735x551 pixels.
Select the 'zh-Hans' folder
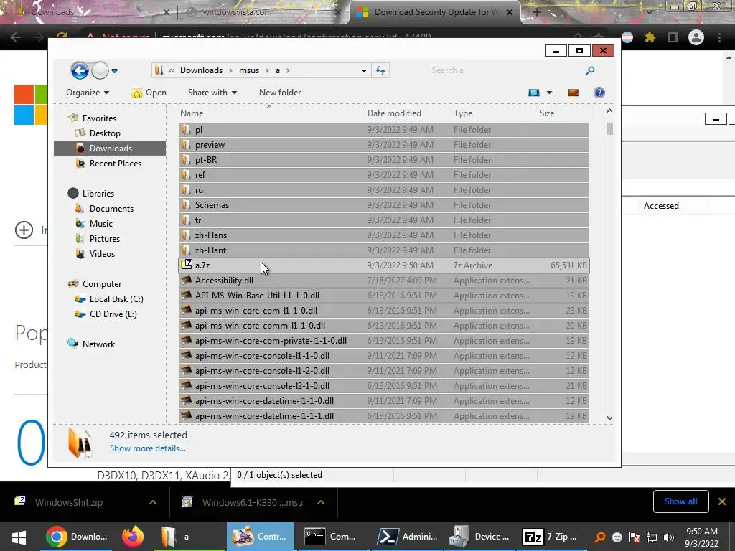click(384, 235)
